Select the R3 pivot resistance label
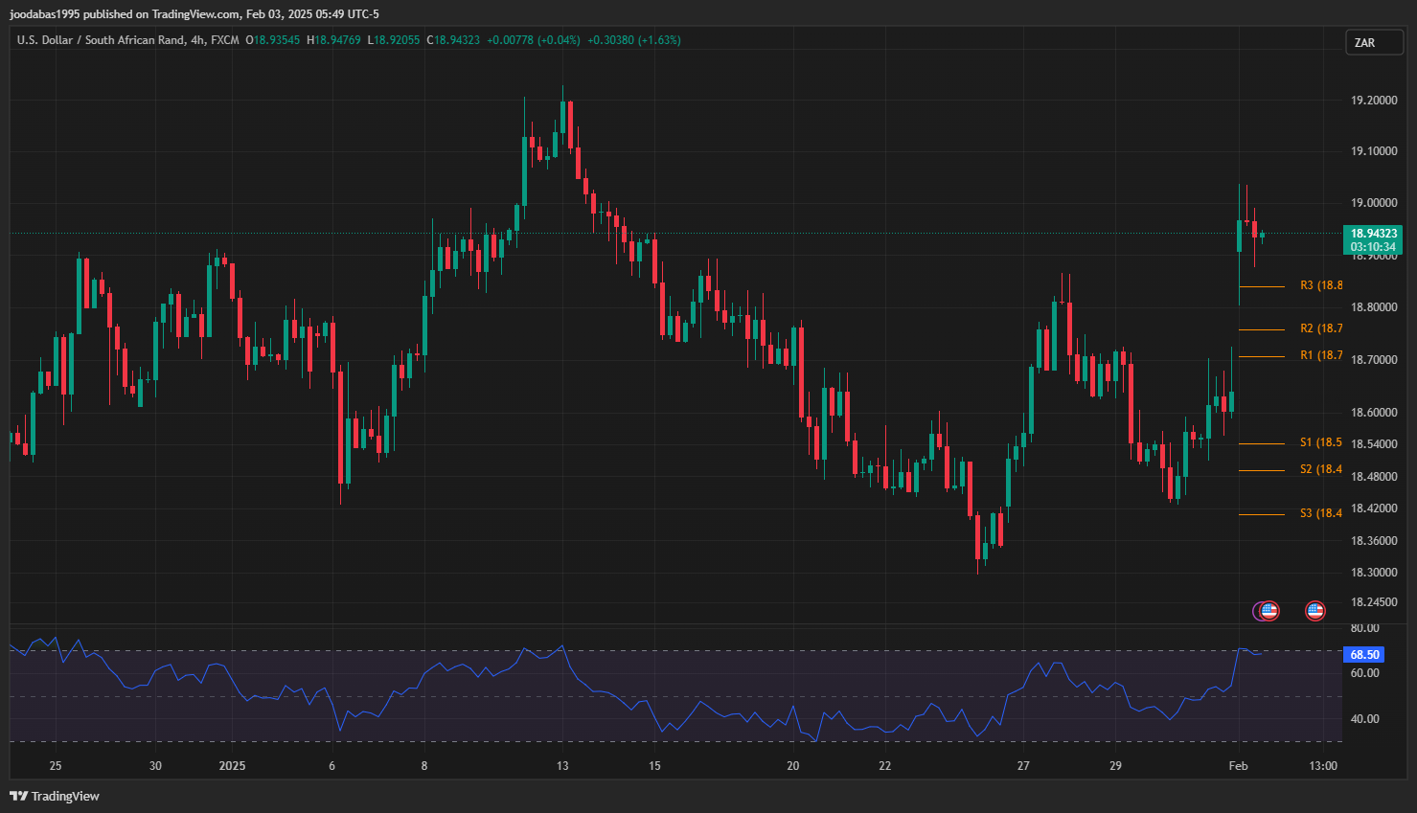 tap(1320, 285)
